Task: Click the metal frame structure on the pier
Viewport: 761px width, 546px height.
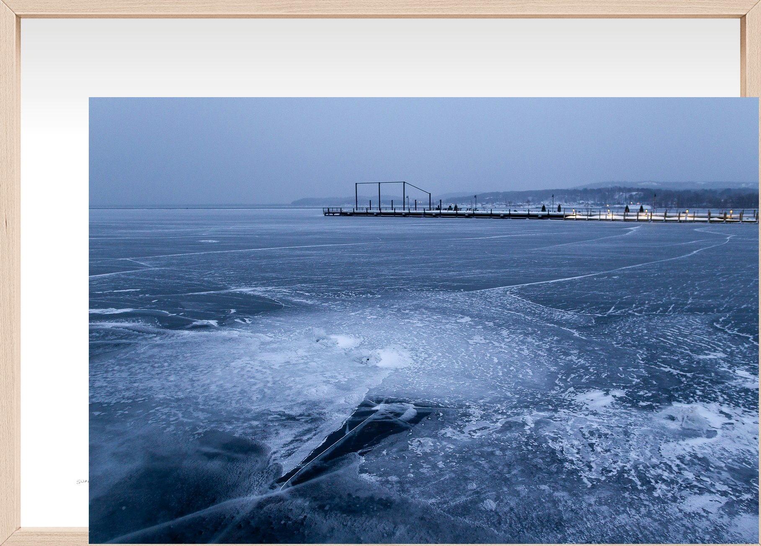Action: pos(392,196)
